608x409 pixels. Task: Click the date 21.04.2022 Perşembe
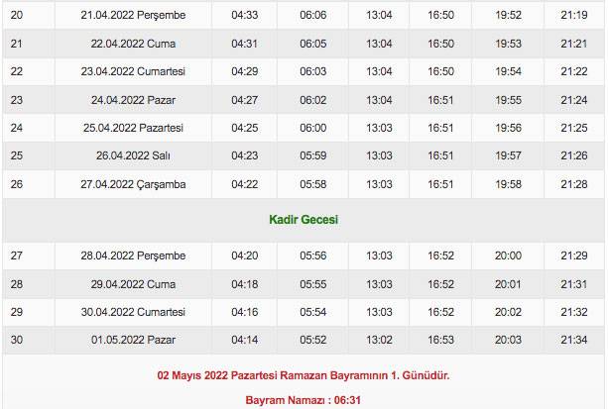click(133, 16)
